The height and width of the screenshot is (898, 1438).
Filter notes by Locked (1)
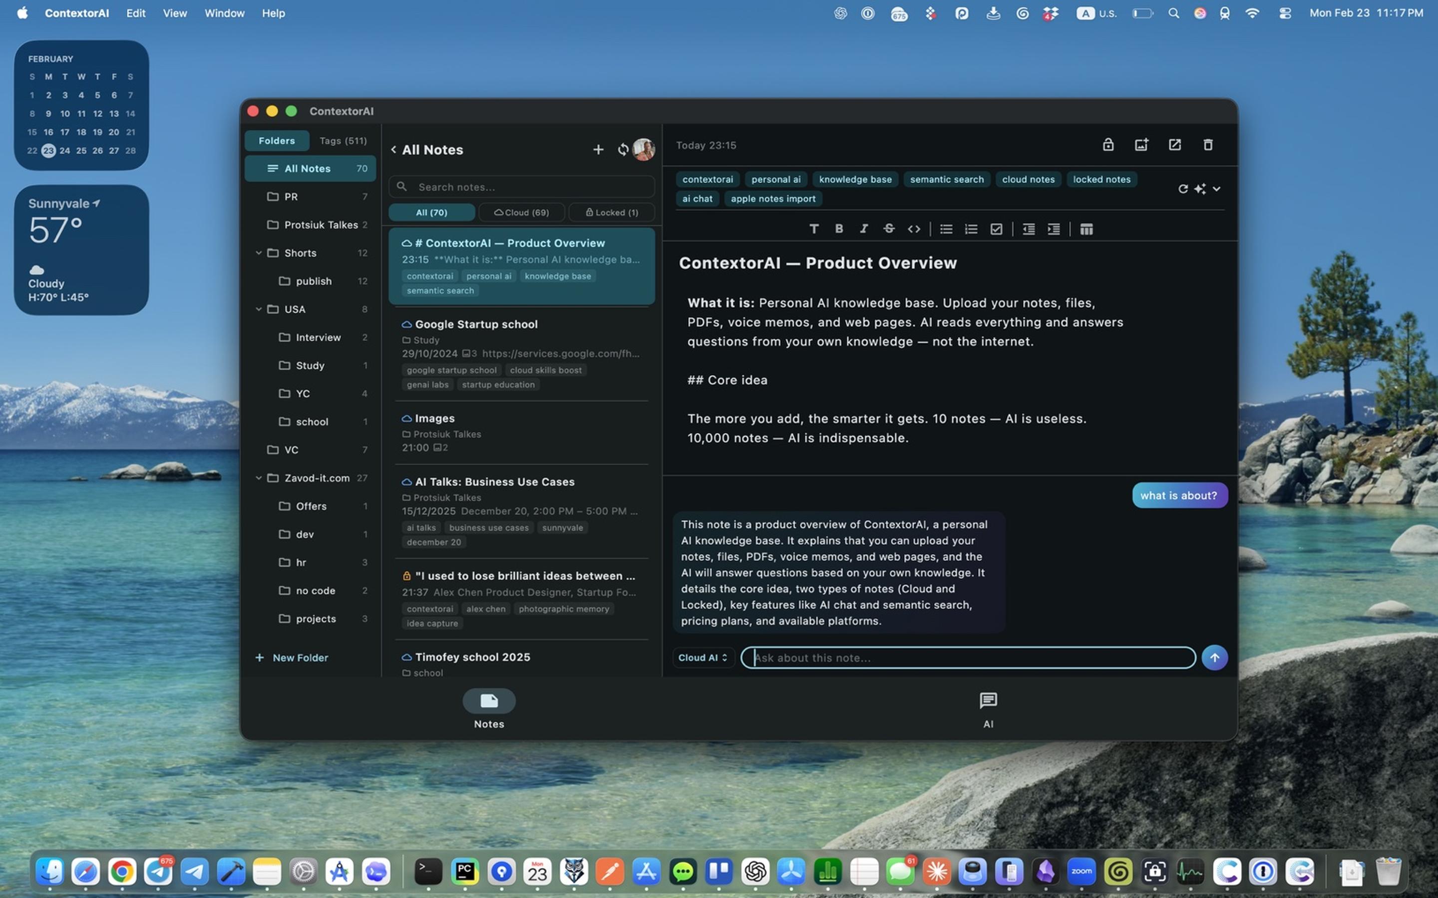612,213
